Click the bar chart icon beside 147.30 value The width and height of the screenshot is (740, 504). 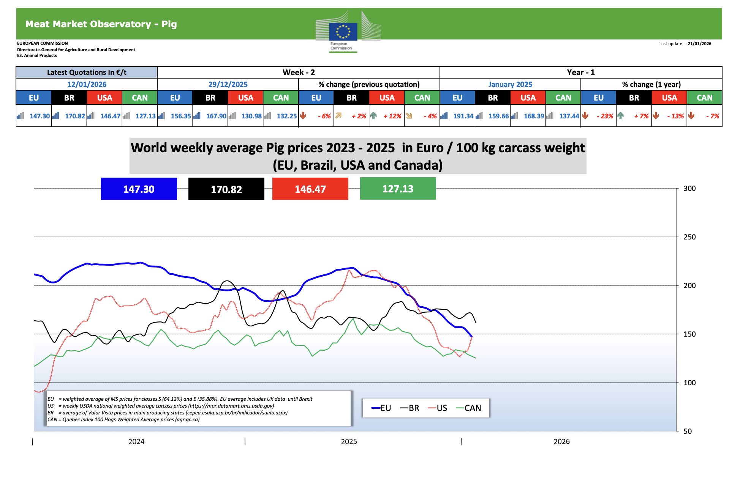point(21,116)
